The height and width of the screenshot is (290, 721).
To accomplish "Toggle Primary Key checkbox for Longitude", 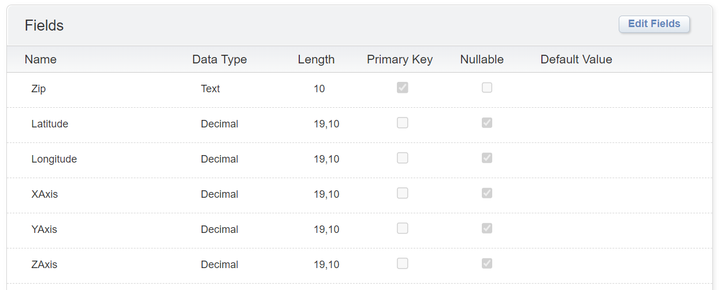I will pos(403,158).
